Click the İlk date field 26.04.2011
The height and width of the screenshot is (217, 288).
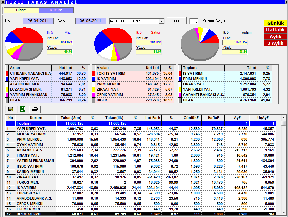coord(38,21)
